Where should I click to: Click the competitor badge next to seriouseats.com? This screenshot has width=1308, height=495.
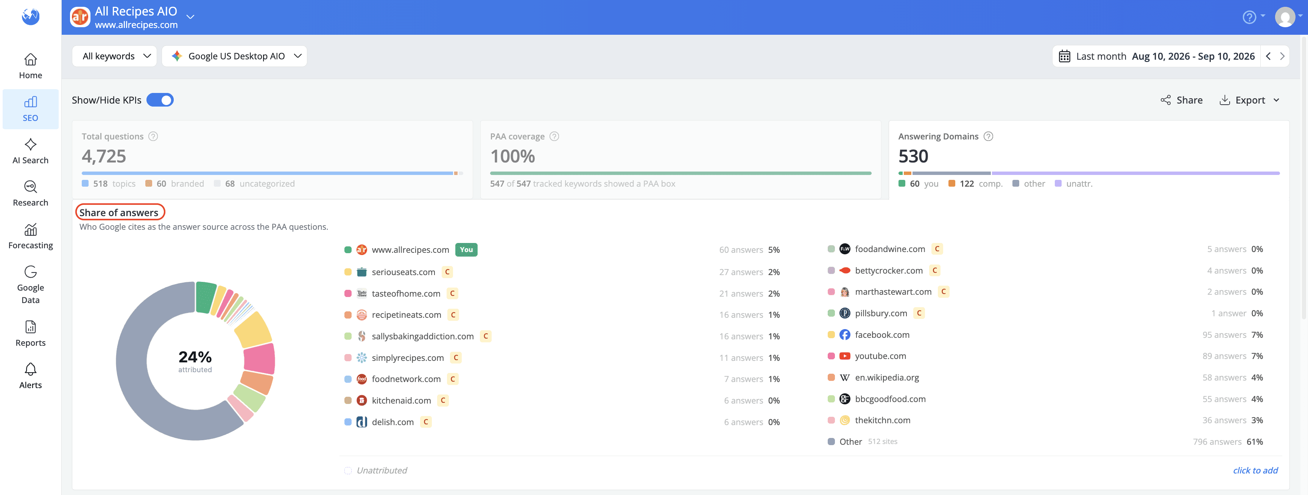point(447,272)
